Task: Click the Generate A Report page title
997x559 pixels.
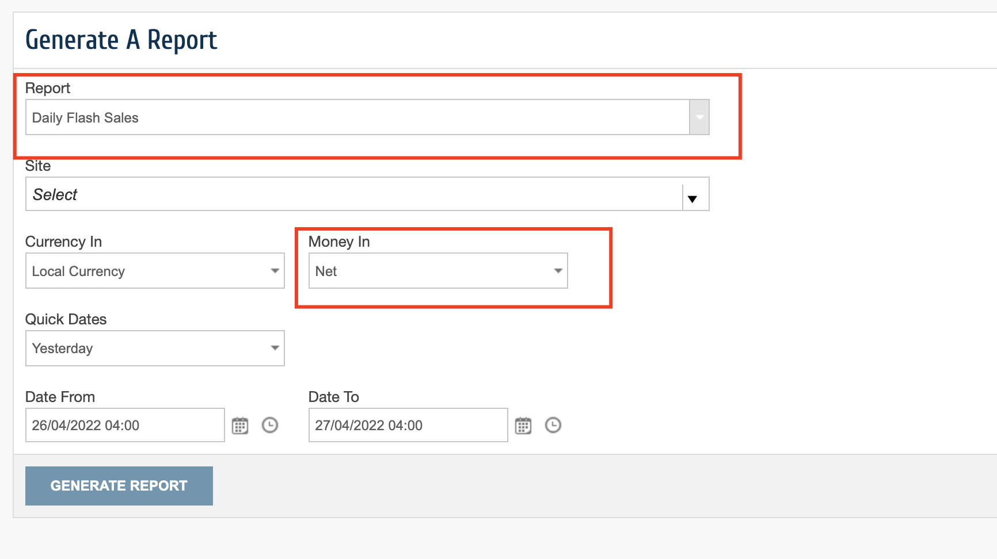Action: pyautogui.click(x=121, y=39)
